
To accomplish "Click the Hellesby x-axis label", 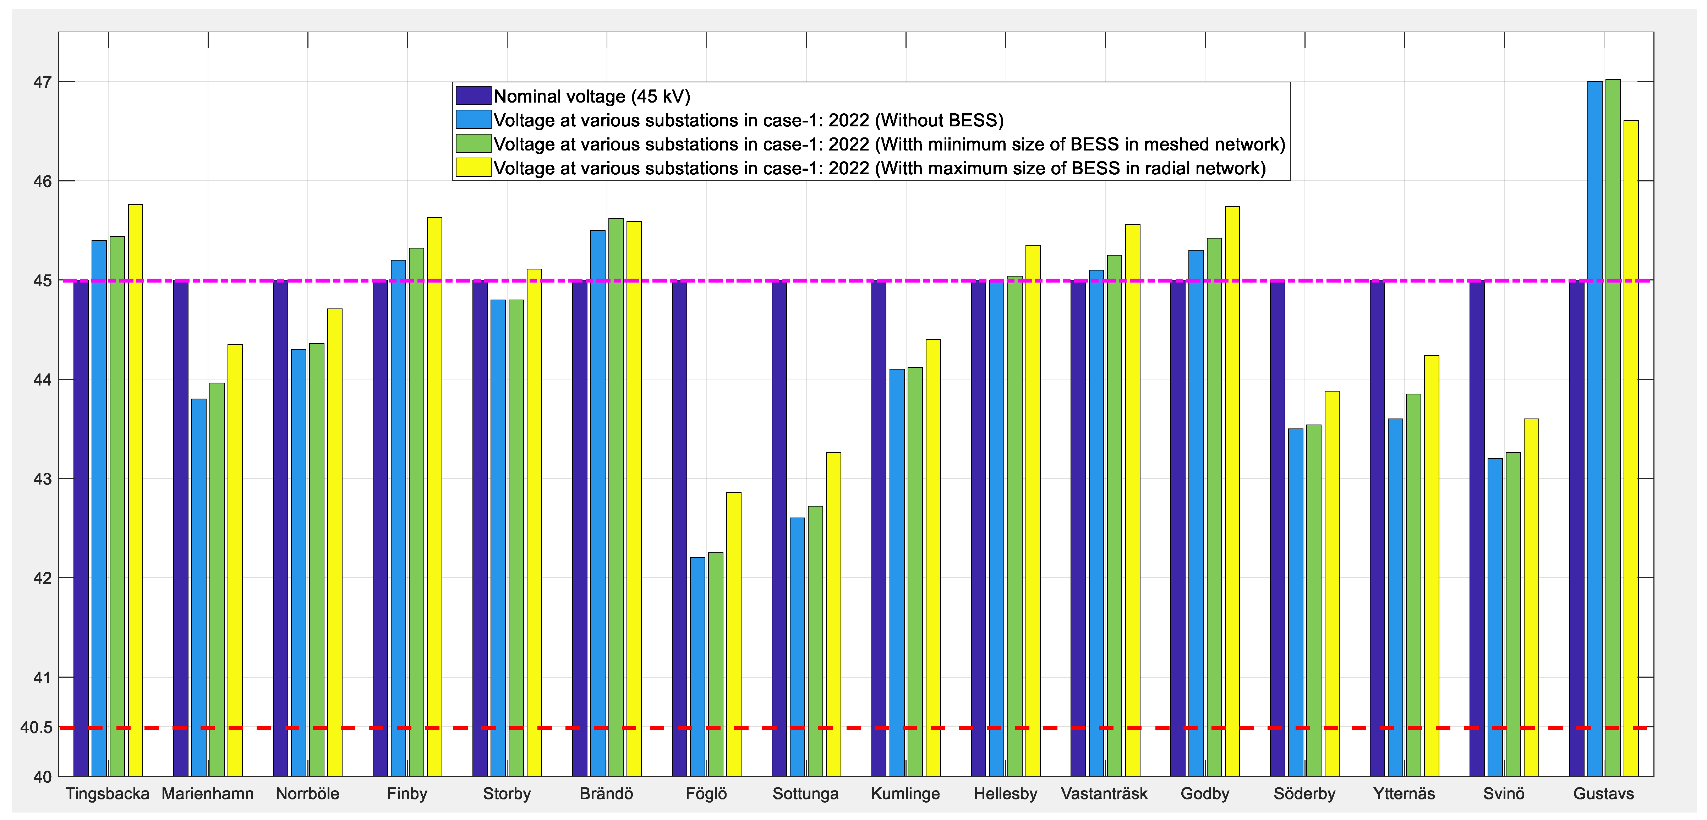I will pos(1005,793).
